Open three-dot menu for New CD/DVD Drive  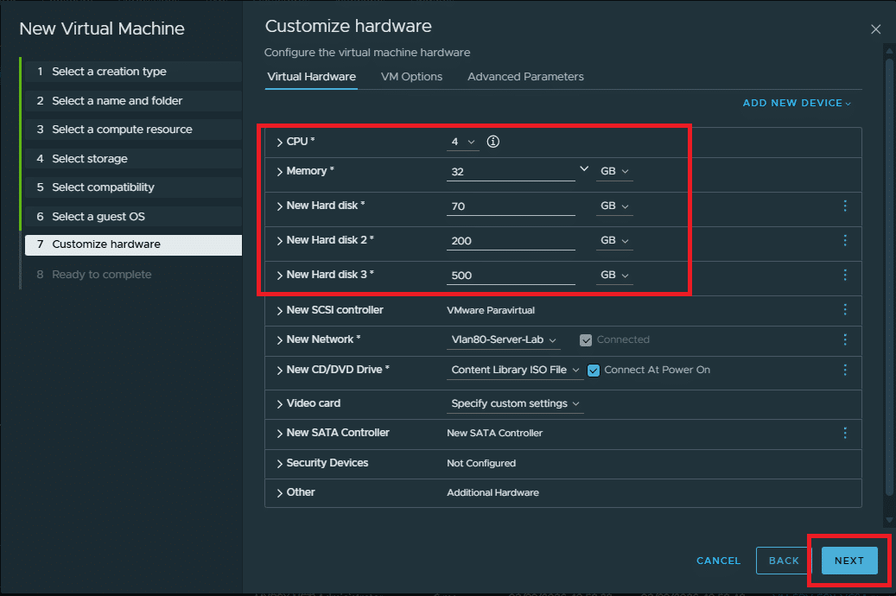pyautogui.click(x=844, y=370)
